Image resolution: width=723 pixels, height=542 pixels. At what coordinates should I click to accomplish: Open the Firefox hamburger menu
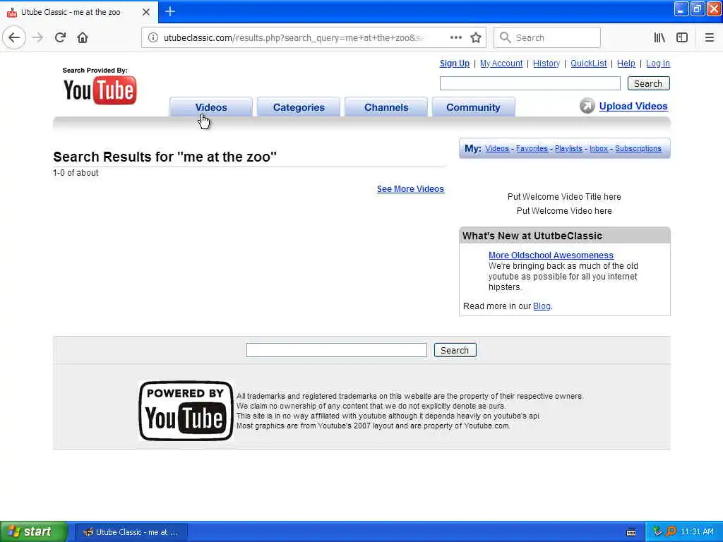coord(709,37)
